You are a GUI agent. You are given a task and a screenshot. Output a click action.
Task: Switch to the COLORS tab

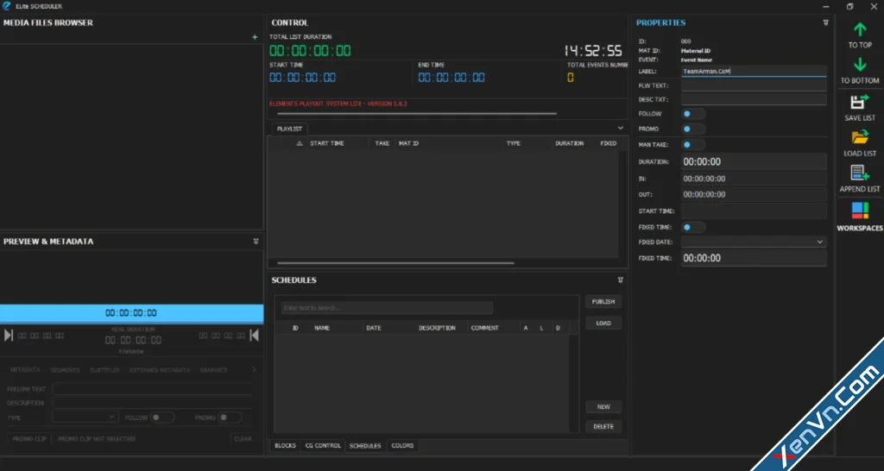tap(402, 446)
